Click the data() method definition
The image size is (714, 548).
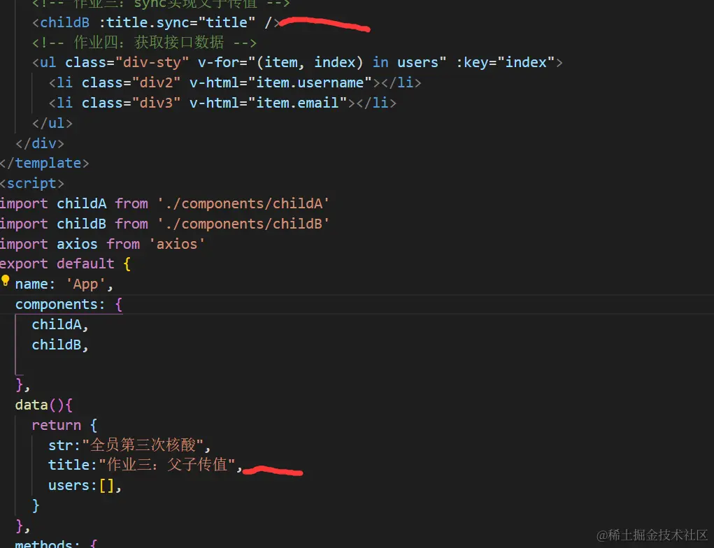[44, 405]
